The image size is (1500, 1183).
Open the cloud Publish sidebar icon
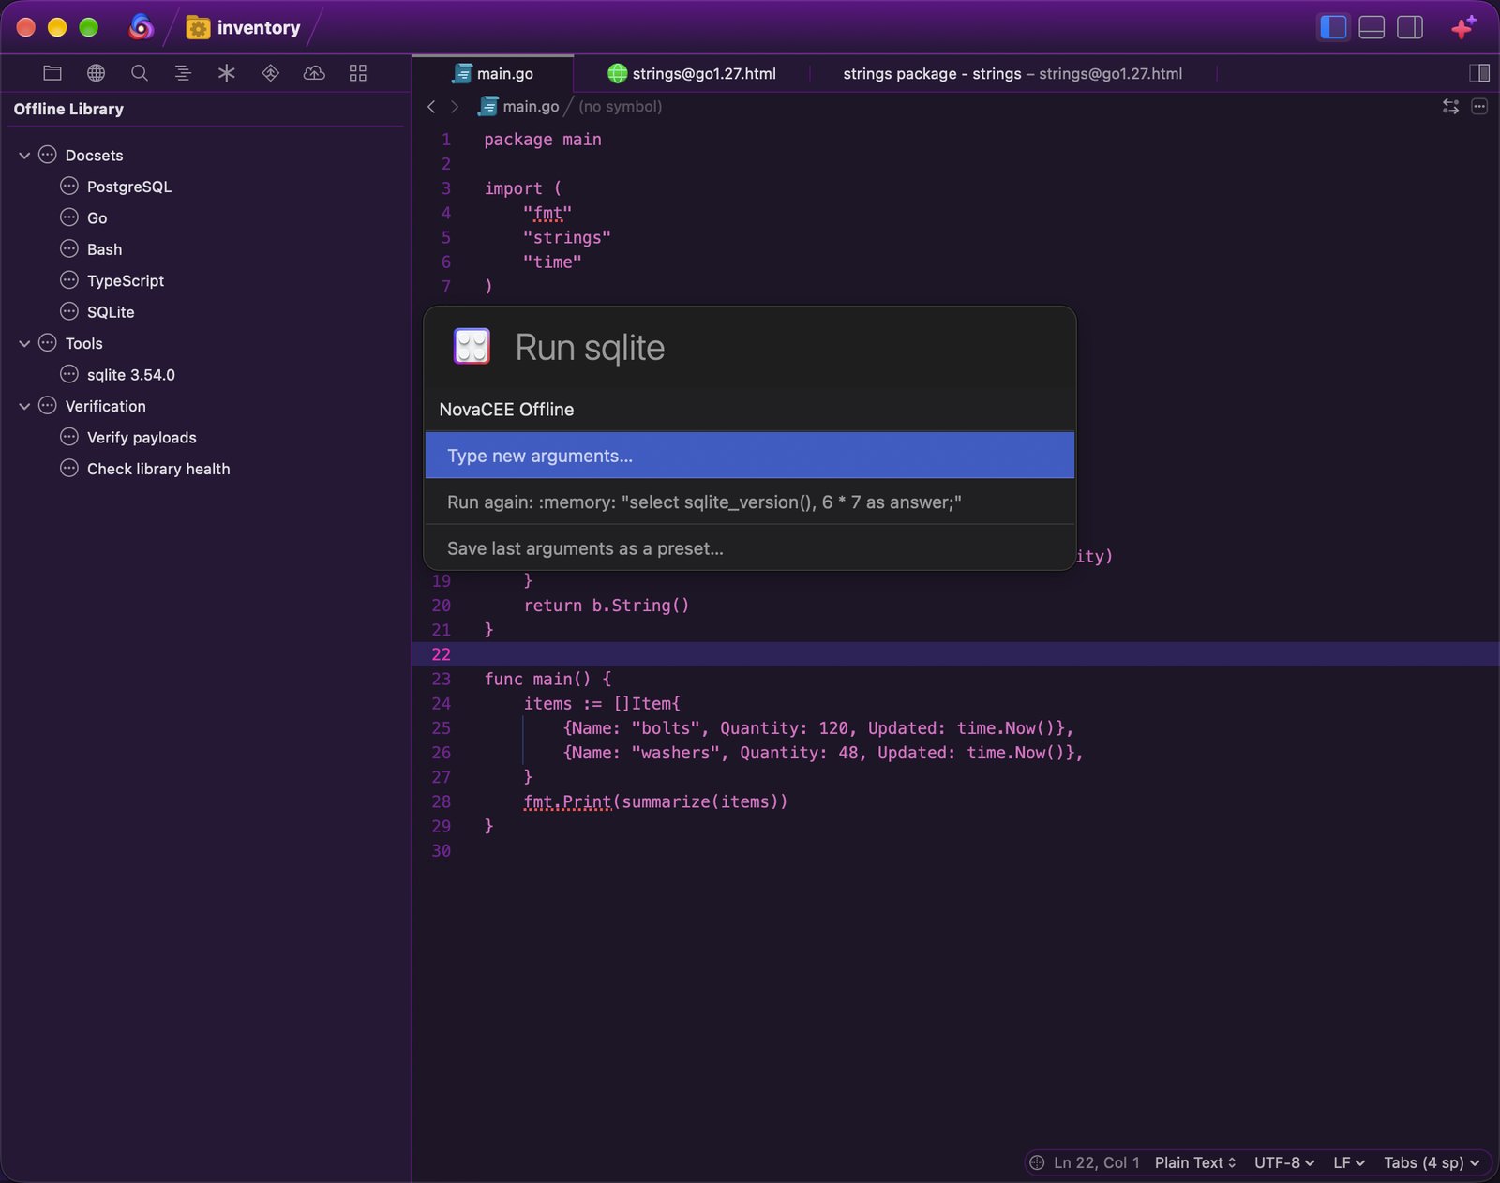(314, 73)
